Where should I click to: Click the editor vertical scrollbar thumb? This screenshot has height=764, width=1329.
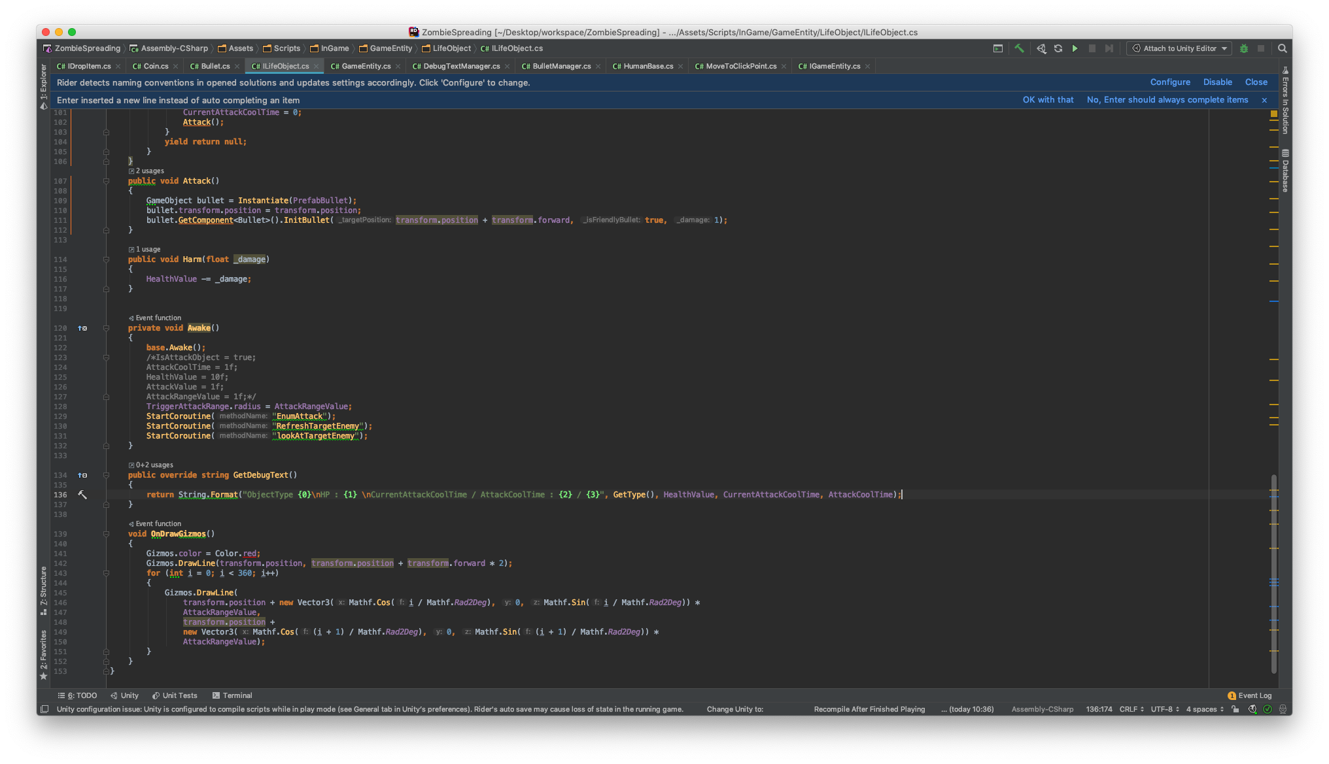pos(1274,575)
